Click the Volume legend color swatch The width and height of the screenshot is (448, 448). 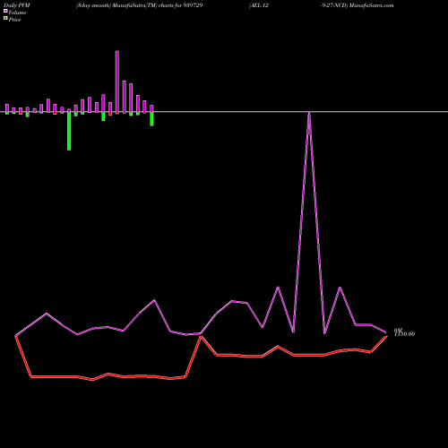tap(5, 11)
